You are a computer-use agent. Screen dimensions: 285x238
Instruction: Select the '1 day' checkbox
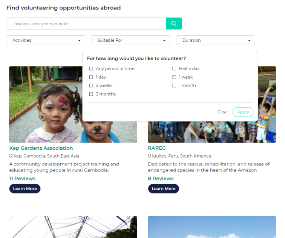(x=91, y=77)
